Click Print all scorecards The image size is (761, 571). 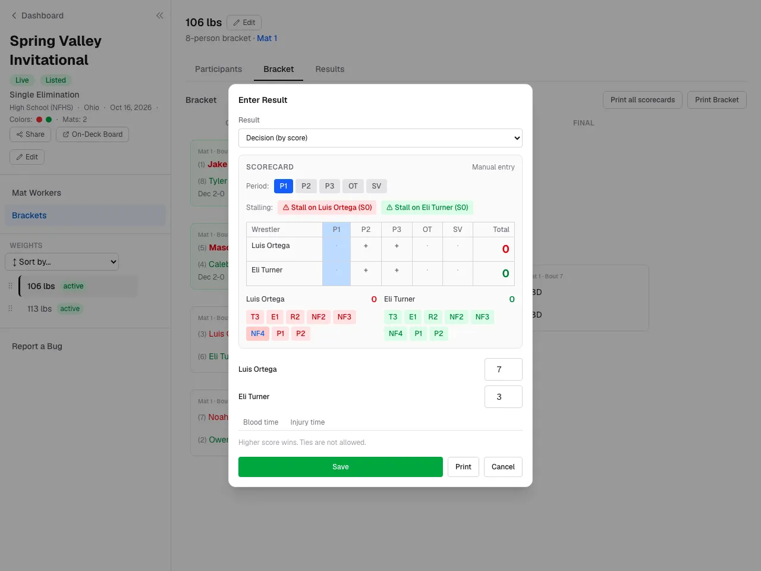pos(643,100)
